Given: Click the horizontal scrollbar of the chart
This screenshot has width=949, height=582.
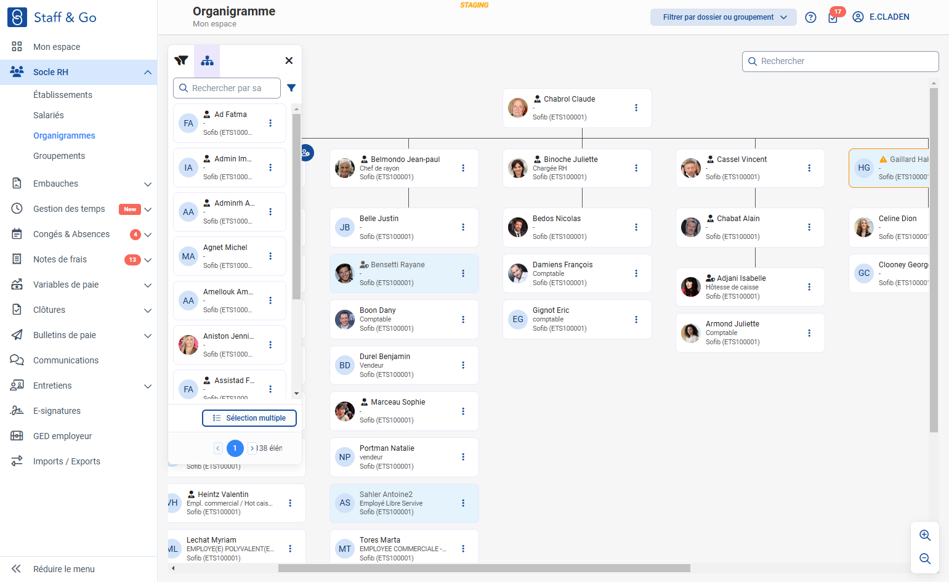Looking at the screenshot, I should click(484, 568).
